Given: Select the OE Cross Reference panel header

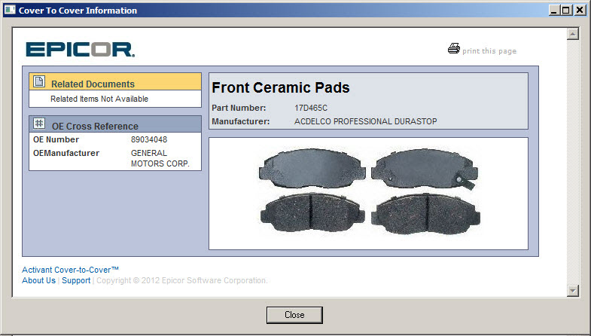Looking at the screenshot, I should (115, 126).
